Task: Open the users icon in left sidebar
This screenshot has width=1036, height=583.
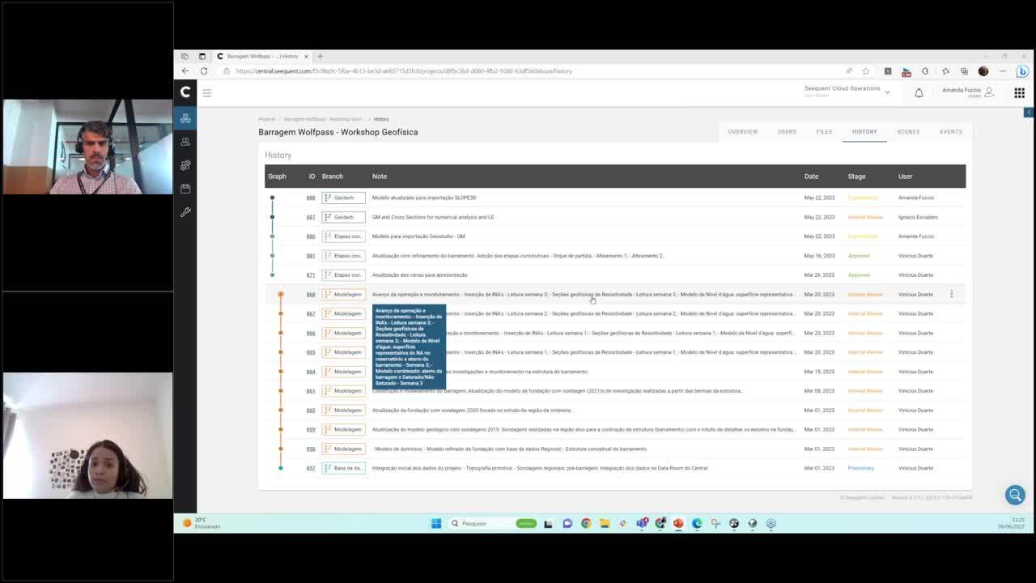Action: click(x=185, y=142)
